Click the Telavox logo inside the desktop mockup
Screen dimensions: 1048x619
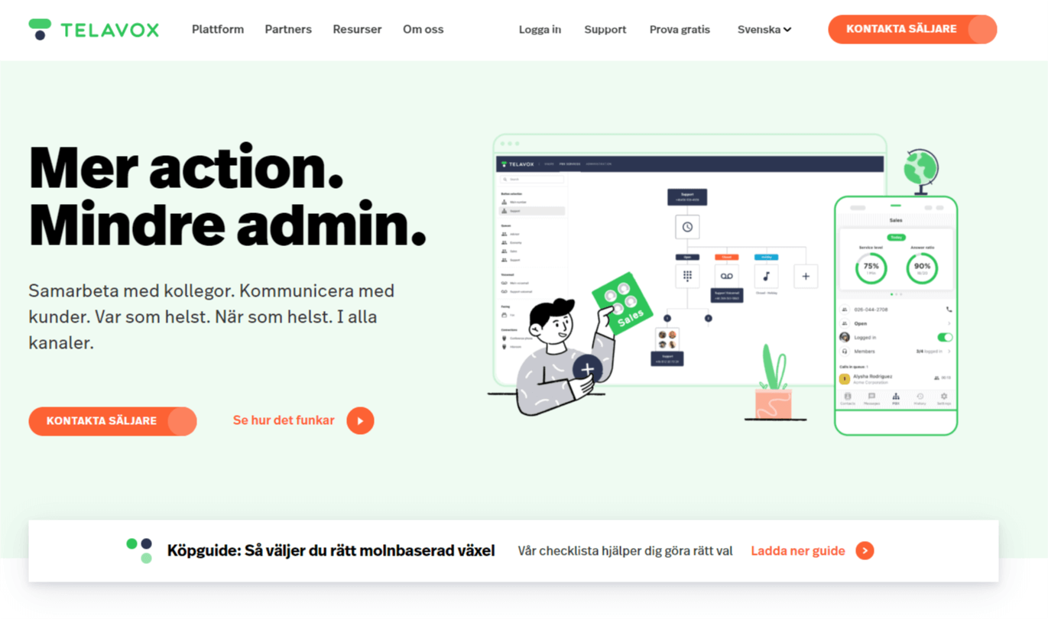[x=518, y=164]
